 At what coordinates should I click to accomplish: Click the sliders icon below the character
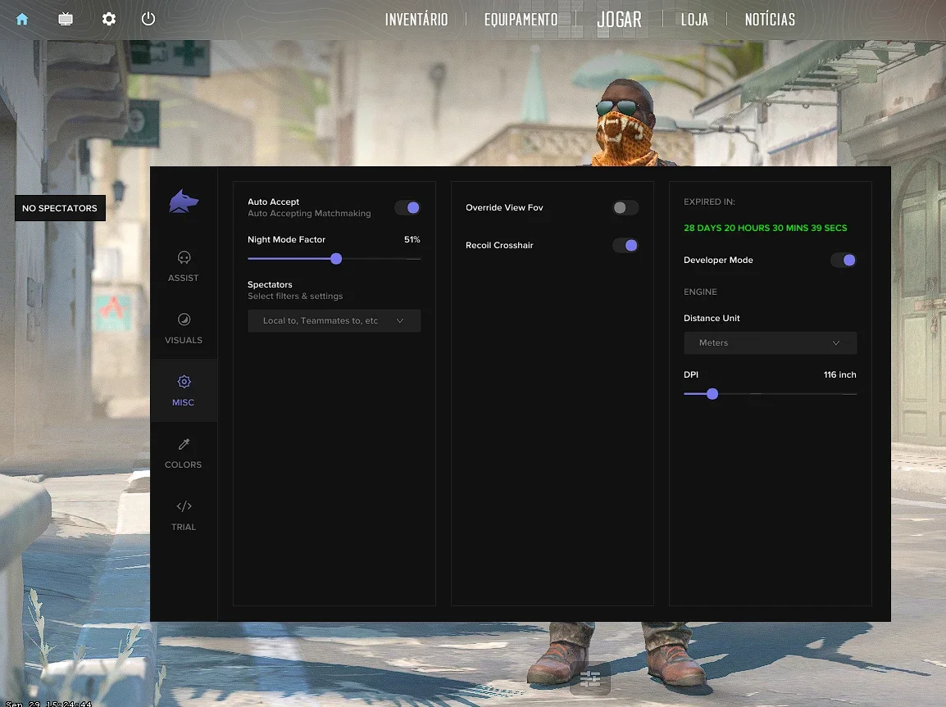pyautogui.click(x=590, y=679)
